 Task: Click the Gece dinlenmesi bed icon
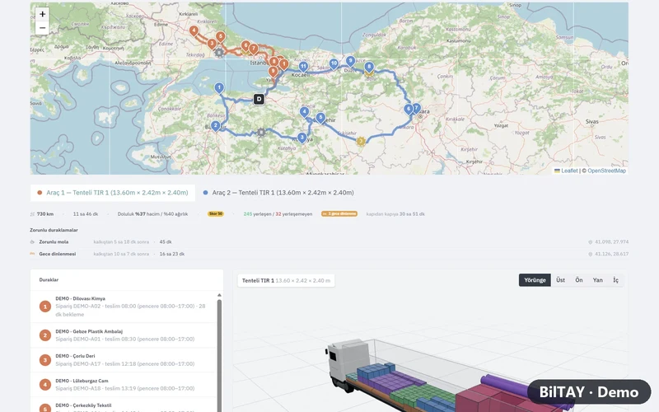[32, 254]
